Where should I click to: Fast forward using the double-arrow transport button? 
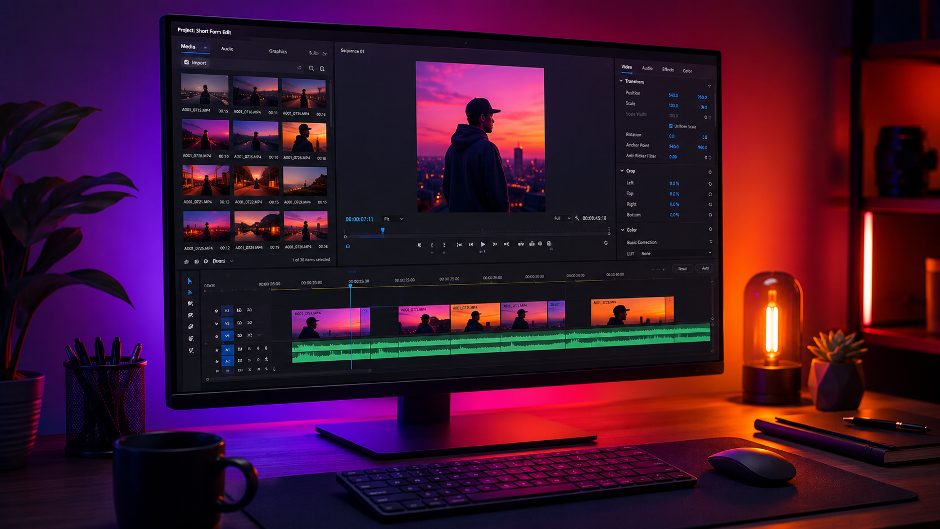[x=495, y=245]
